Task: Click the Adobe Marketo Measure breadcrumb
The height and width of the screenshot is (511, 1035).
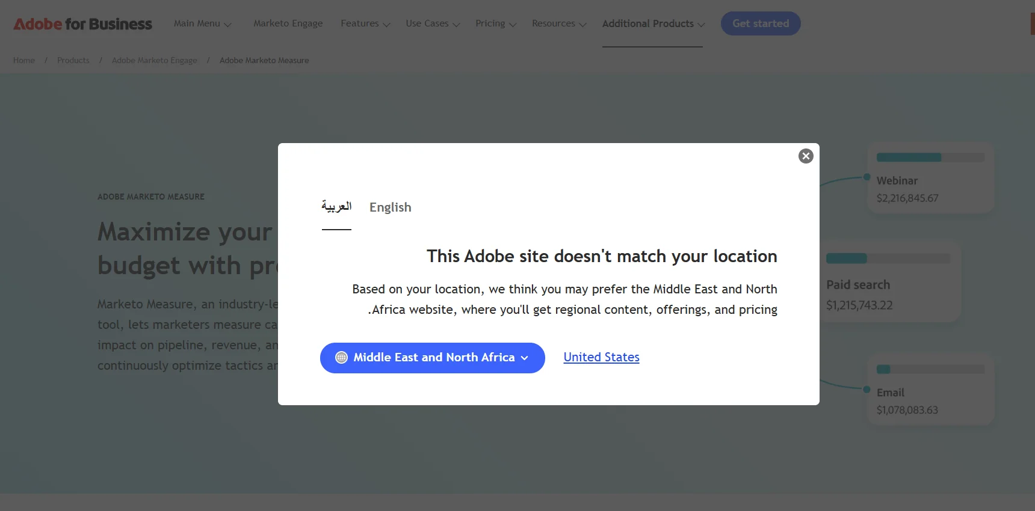Action: tap(264, 61)
